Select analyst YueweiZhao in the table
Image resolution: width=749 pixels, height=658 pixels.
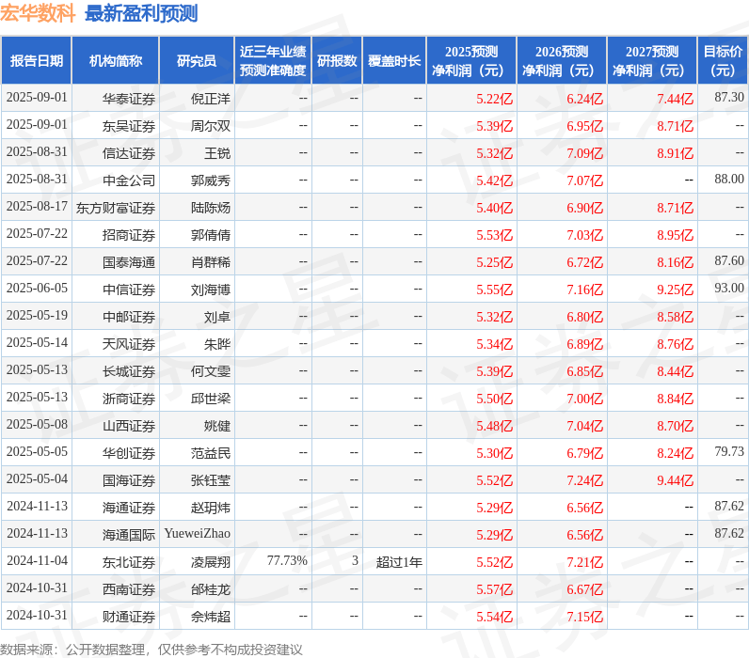[x=197, y=534]
